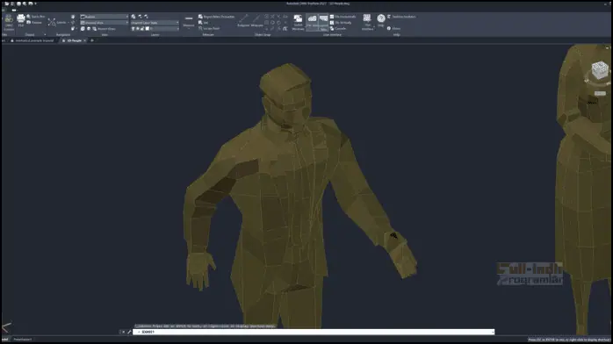The image size is (613, 344).
Task: Click the Extents zoom icon
Action: 52,23
